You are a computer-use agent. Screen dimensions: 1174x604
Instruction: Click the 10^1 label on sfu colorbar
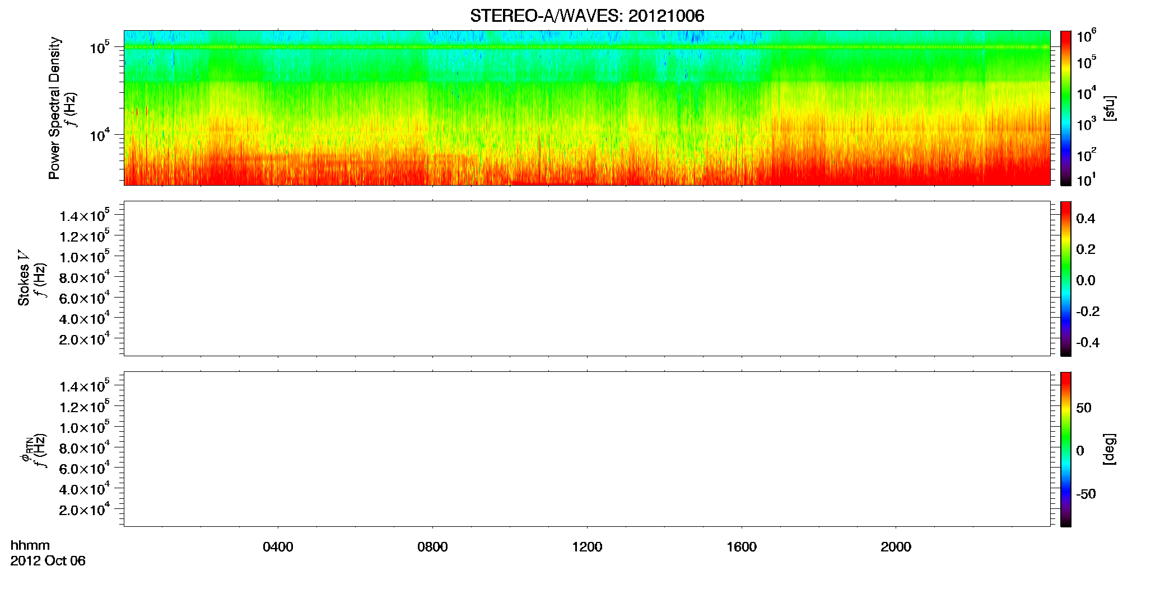pos(1087,180)
